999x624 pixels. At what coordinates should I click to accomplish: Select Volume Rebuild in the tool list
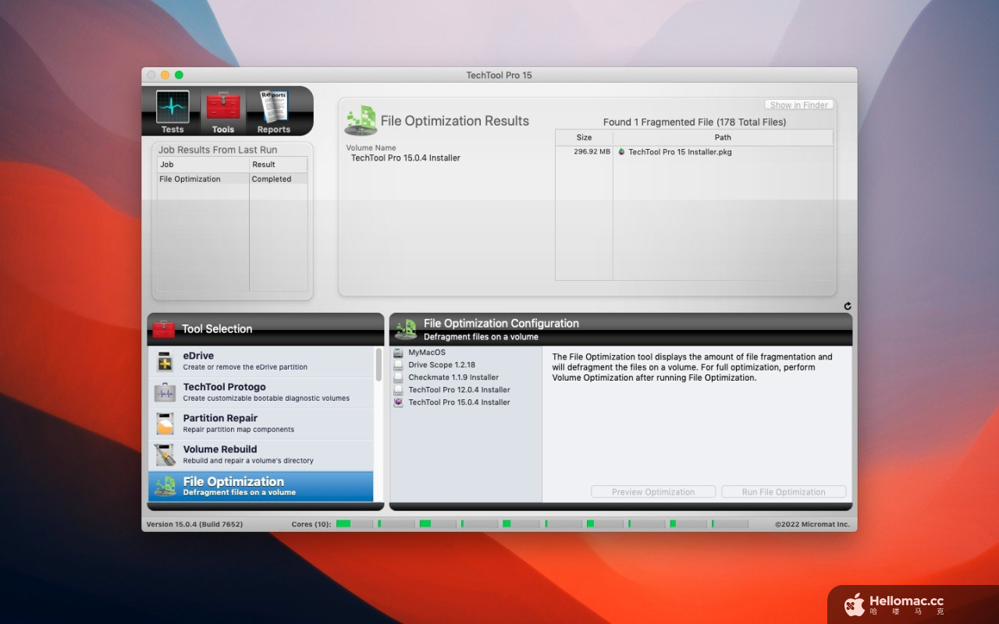coord(261,455)
